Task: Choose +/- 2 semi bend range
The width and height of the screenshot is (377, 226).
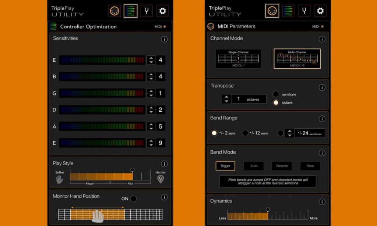Action: click(x=214, y=133)
